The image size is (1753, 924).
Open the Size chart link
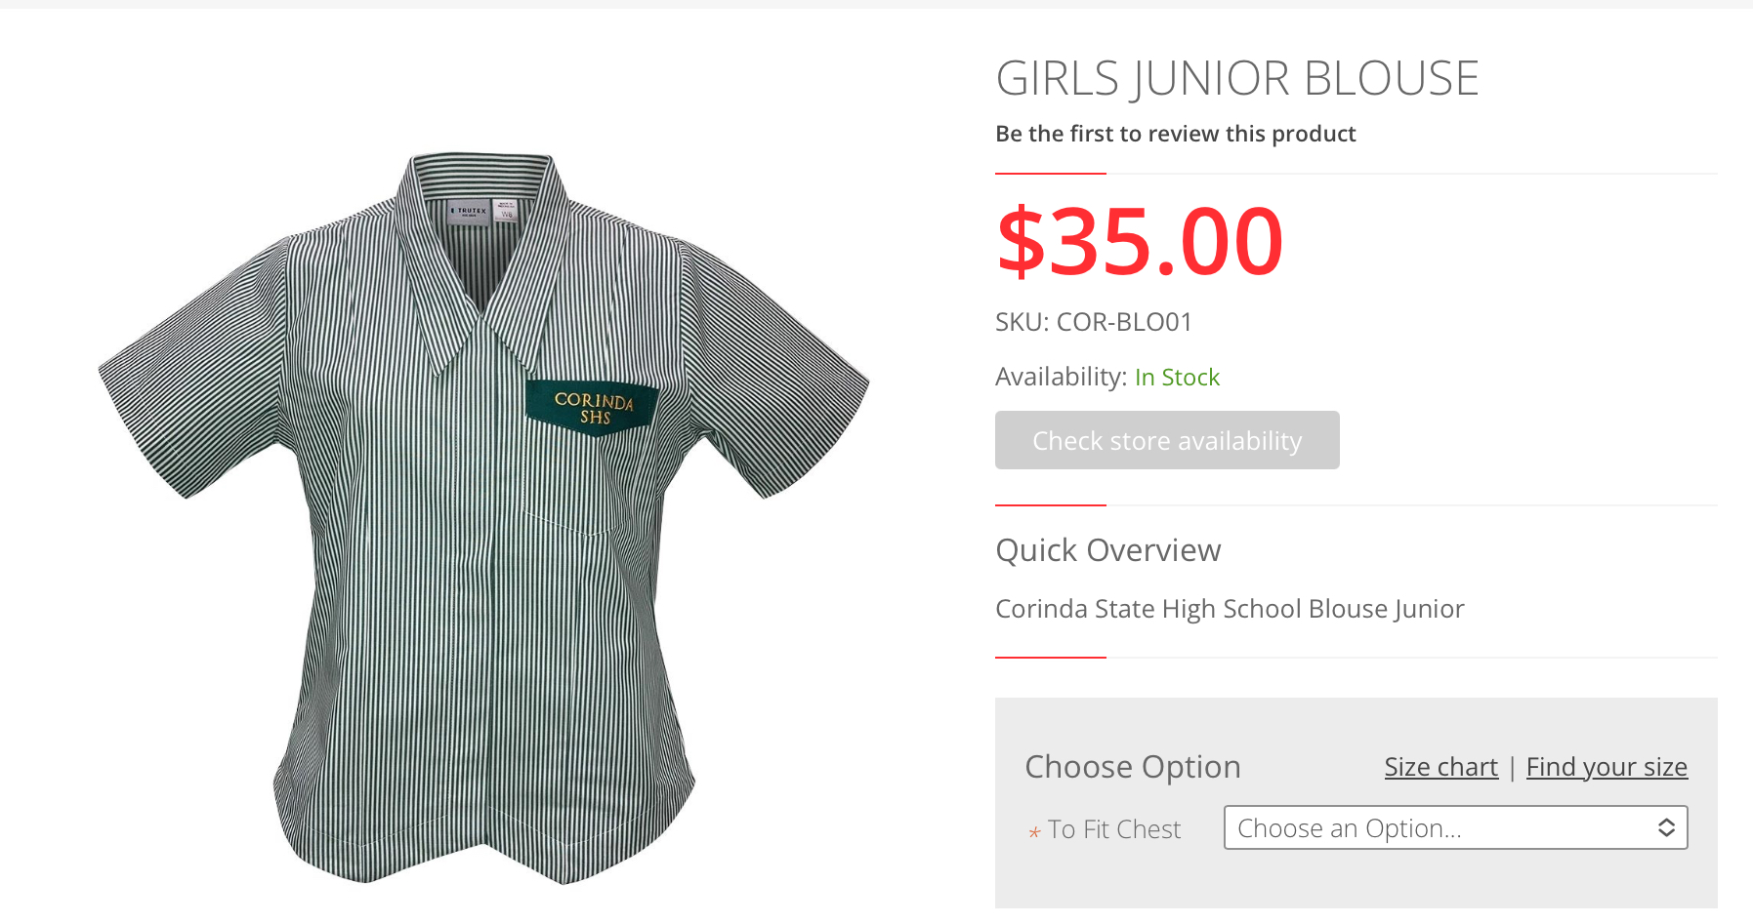(1440, 767)
